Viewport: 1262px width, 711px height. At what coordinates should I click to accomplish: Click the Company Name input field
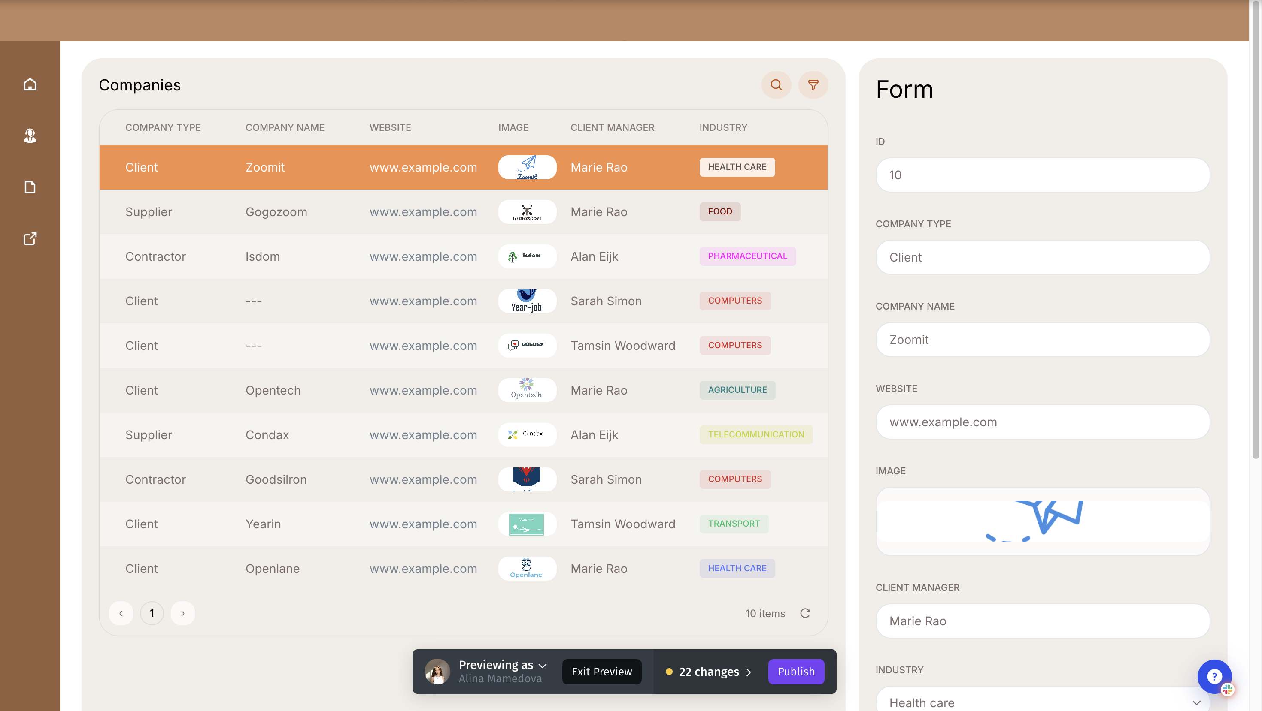click(x=1042, y=340)
